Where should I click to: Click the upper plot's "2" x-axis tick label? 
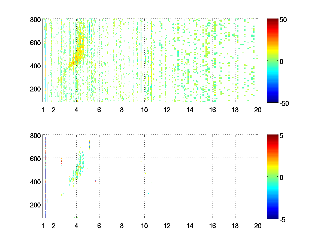point(54,110)
